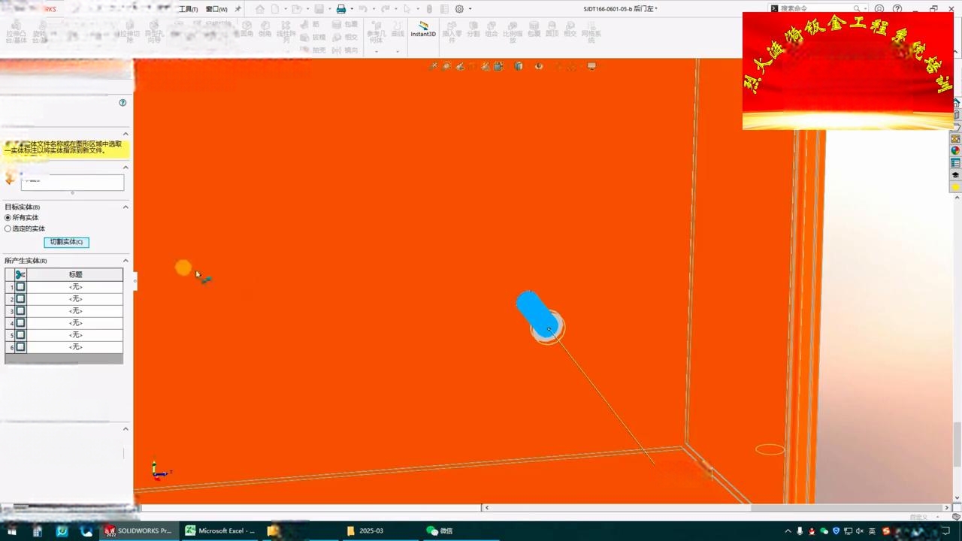Click the 曲线 curves tool
Screen dimensions: 962x541
pos(398,30)
